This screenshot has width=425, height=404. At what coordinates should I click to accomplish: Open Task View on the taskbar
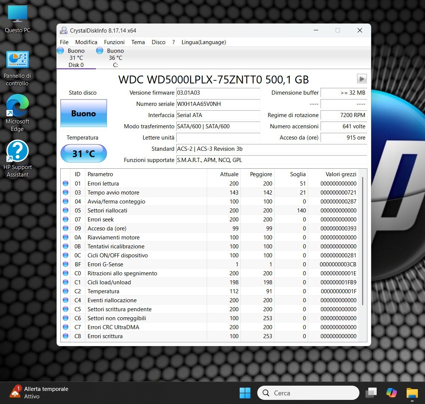coord(371,393)
